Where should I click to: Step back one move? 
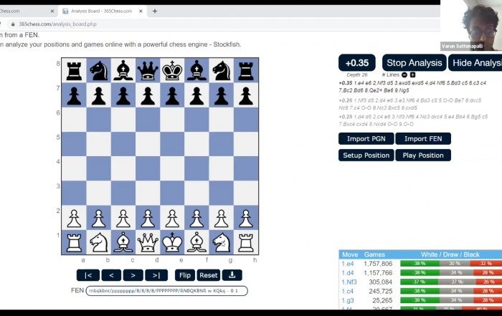(111, 275)
